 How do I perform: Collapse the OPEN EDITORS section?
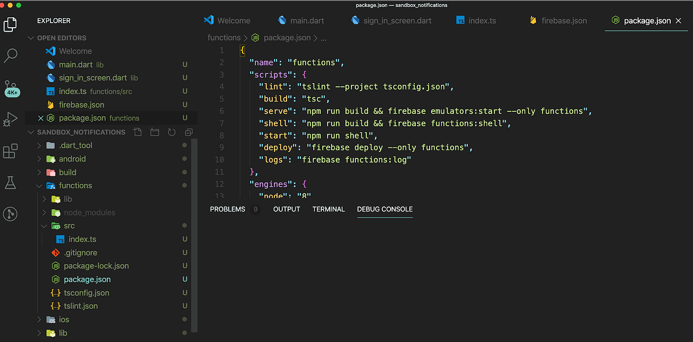[x=31, y=38]
